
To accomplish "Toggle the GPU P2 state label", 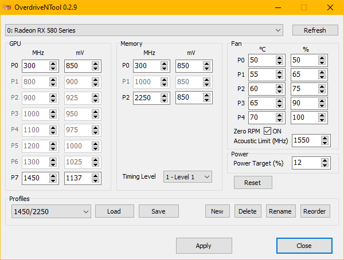I will coord(14,97).
